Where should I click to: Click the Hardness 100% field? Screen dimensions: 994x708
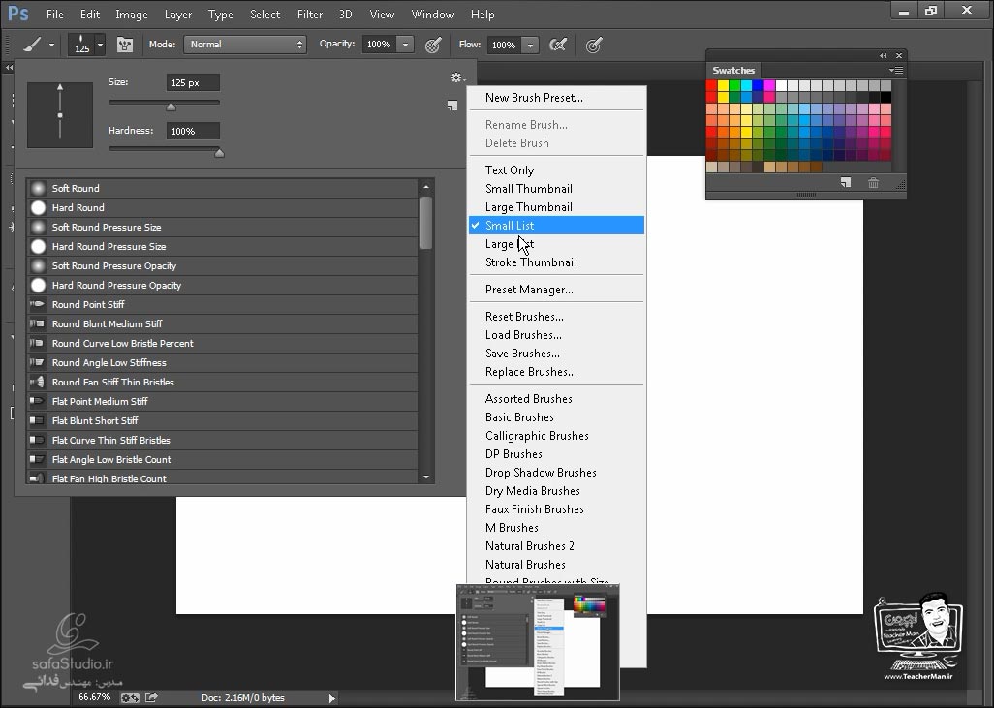pyautogui.click(x=194, y=131)
